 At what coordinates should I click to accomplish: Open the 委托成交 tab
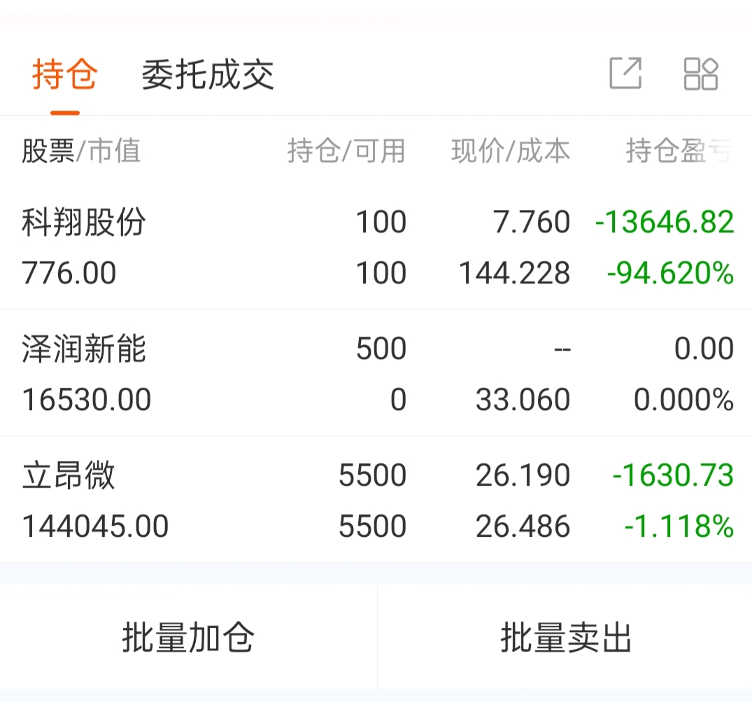[208, 75]
